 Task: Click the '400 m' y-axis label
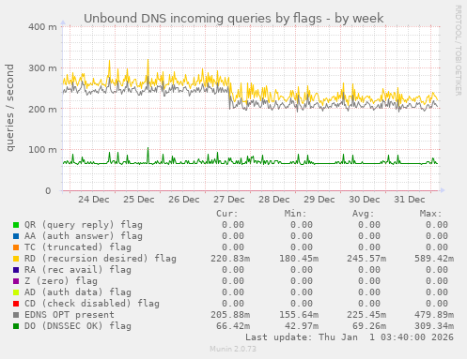click(43, 27)
